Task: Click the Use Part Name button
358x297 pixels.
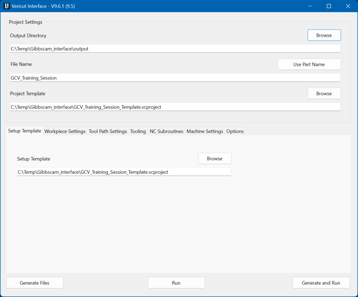Action: point(309,64)
